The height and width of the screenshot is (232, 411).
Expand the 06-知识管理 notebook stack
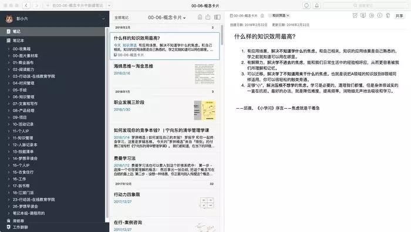click(8, 97)
